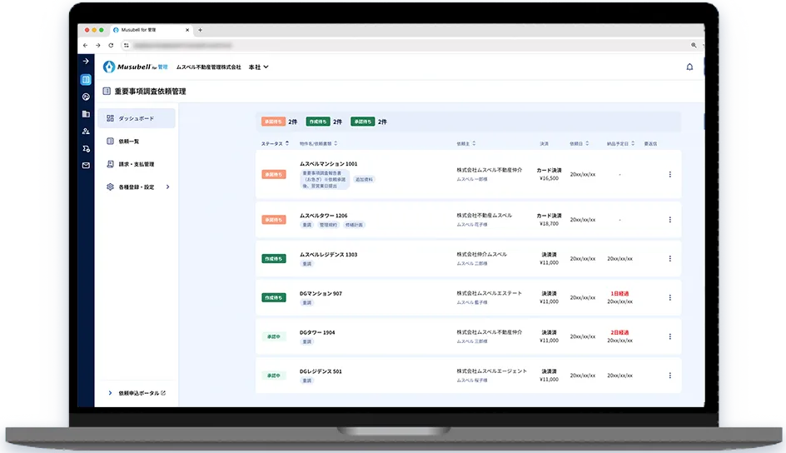This screenshot has height=453, width=786.
Task: Sort by 依頼日 column
Action: 579,143
